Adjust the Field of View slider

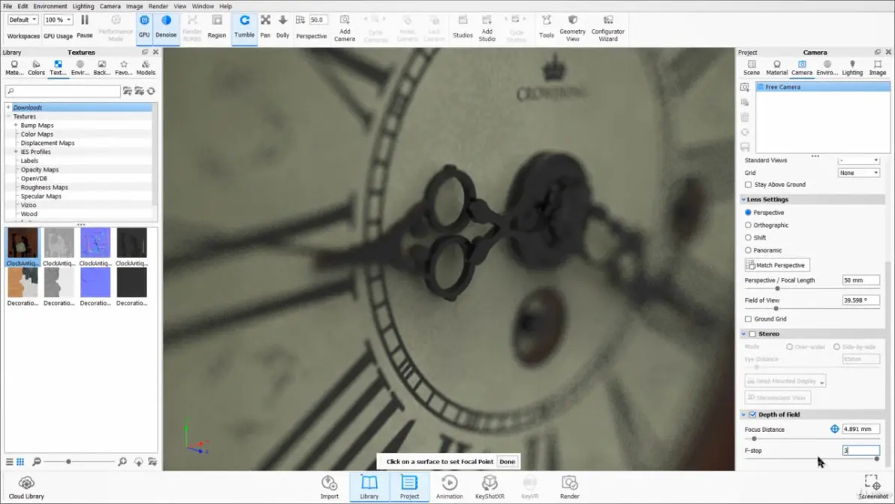click(x=776, y=309)
